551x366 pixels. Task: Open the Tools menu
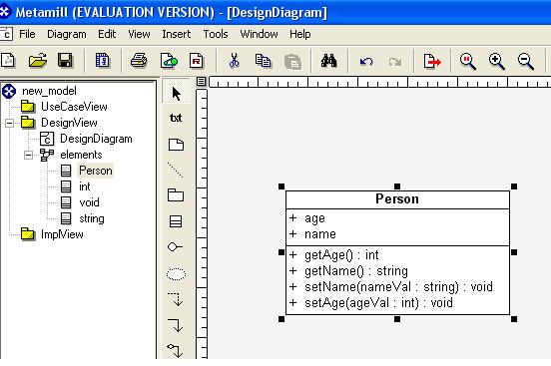(216, 34)
